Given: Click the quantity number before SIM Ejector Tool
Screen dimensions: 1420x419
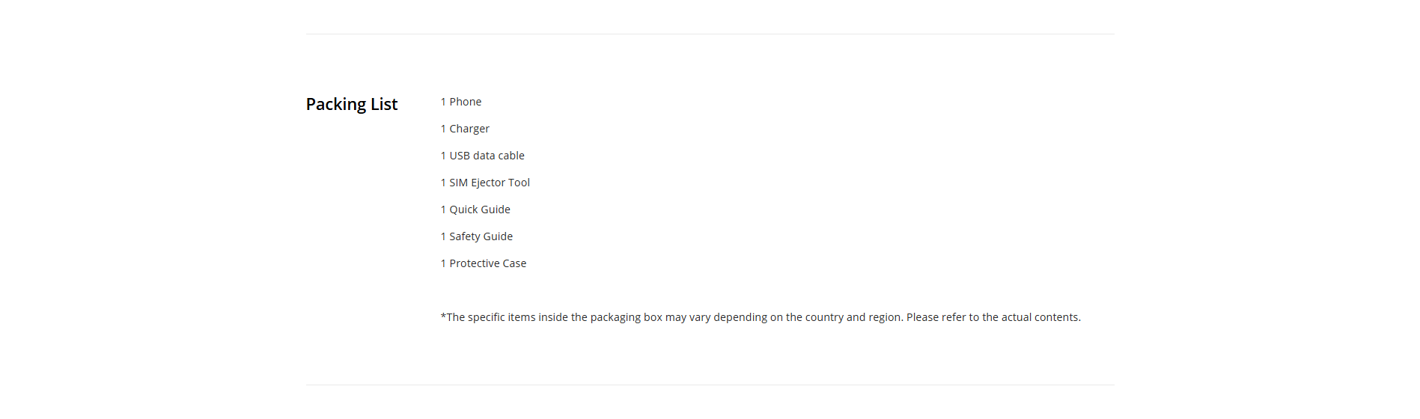Looking at the screenshot, I should tap(443, 183).
